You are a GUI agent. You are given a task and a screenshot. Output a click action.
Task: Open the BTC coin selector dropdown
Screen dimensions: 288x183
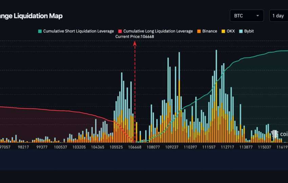(246, 16)
